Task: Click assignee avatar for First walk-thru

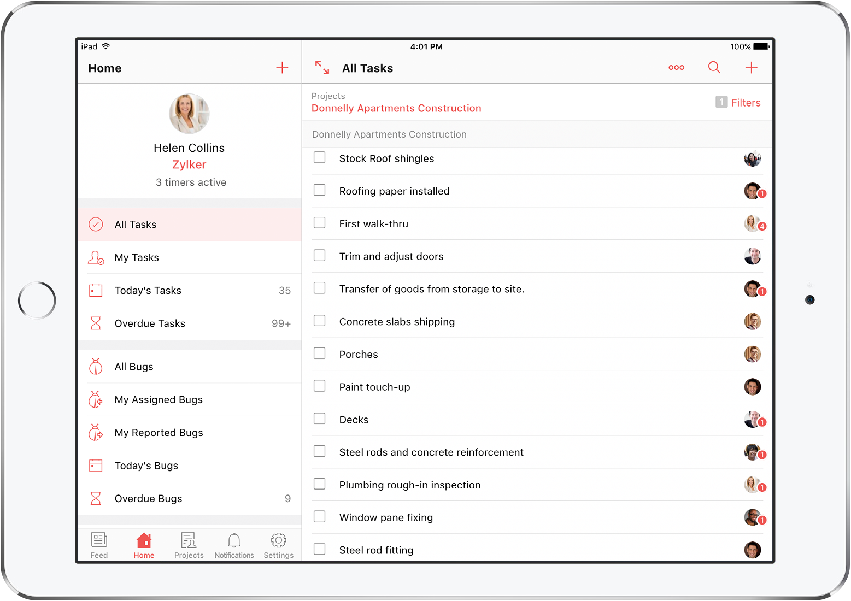Action: [753, 223]
